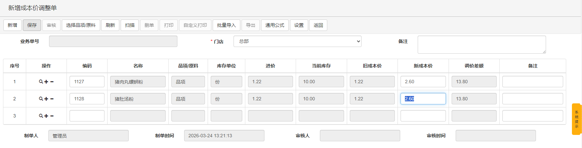Click the search icon in row 2
Viewport: 582px width, 148px height.
[x=41, y=99]
